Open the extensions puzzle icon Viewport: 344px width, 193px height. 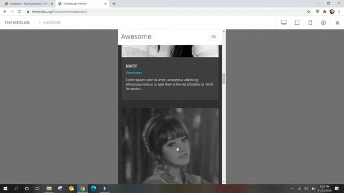pos(325,12)
